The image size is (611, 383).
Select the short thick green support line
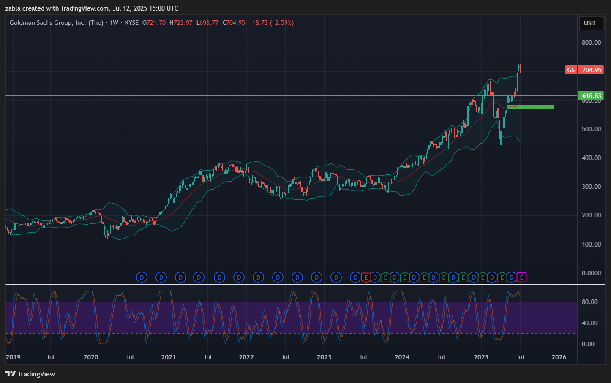point(530,107)
